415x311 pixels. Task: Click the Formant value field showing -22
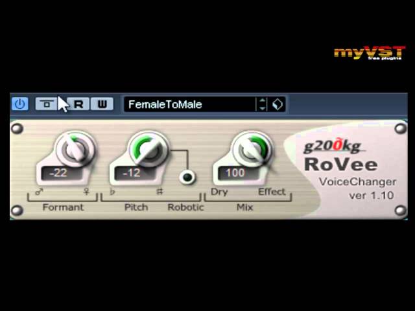[x=62, y=173]
